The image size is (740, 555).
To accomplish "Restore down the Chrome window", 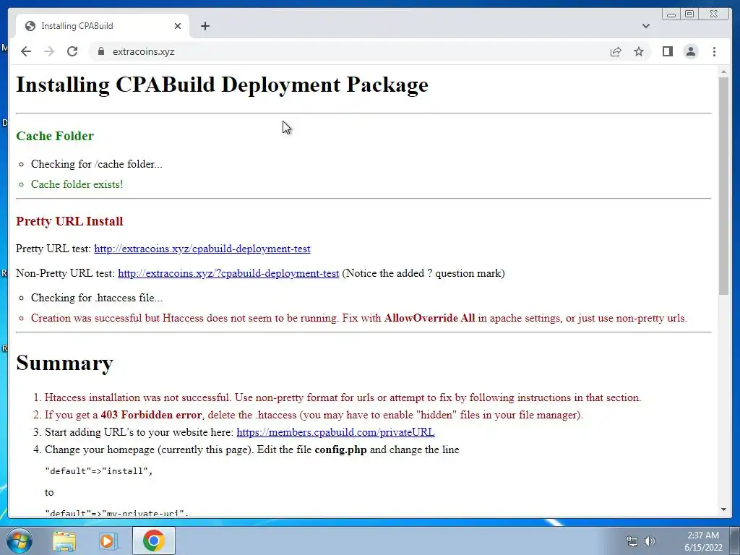I will pos(689,14).
